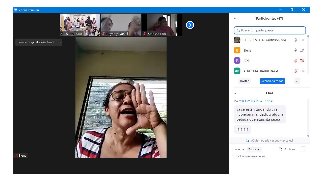Select the SETSE ESTATAL video thumbnail
This screenshot has width=323, height=181.
pos(80,25)
